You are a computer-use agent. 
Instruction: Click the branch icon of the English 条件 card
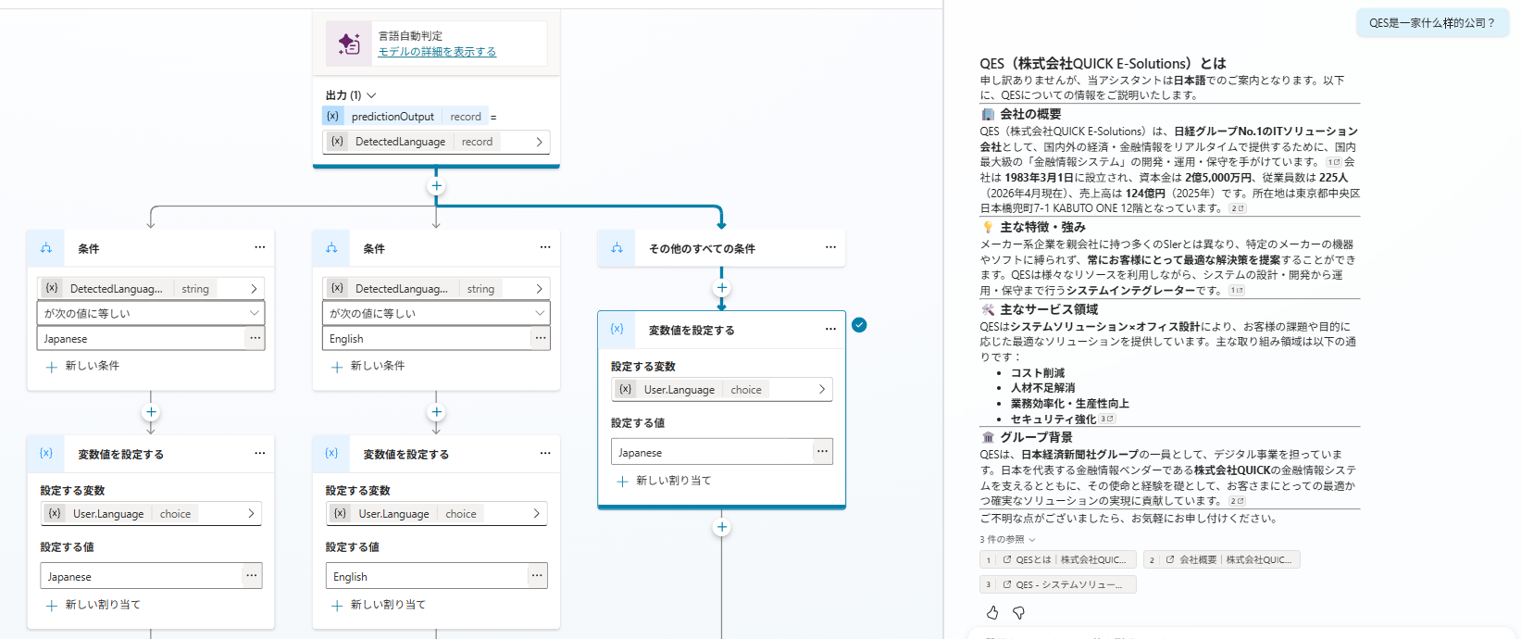point(331,248)
